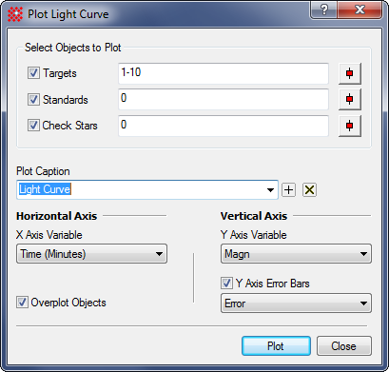Open the X Axis Variable dropdown
This screenshot has height=372, width=389.
[91, 254]
